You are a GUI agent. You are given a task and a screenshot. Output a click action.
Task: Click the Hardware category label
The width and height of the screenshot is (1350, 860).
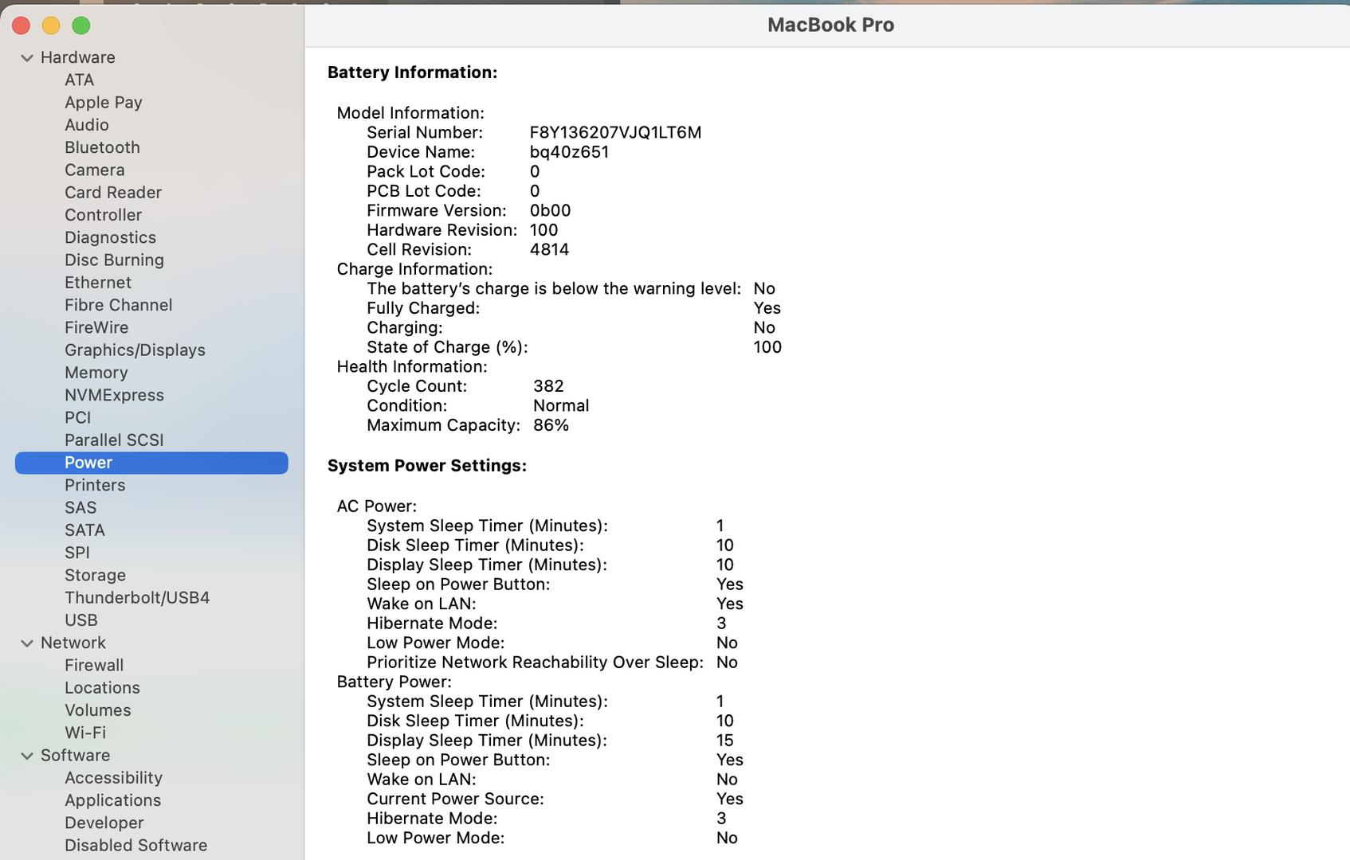[x=77, y=57]
